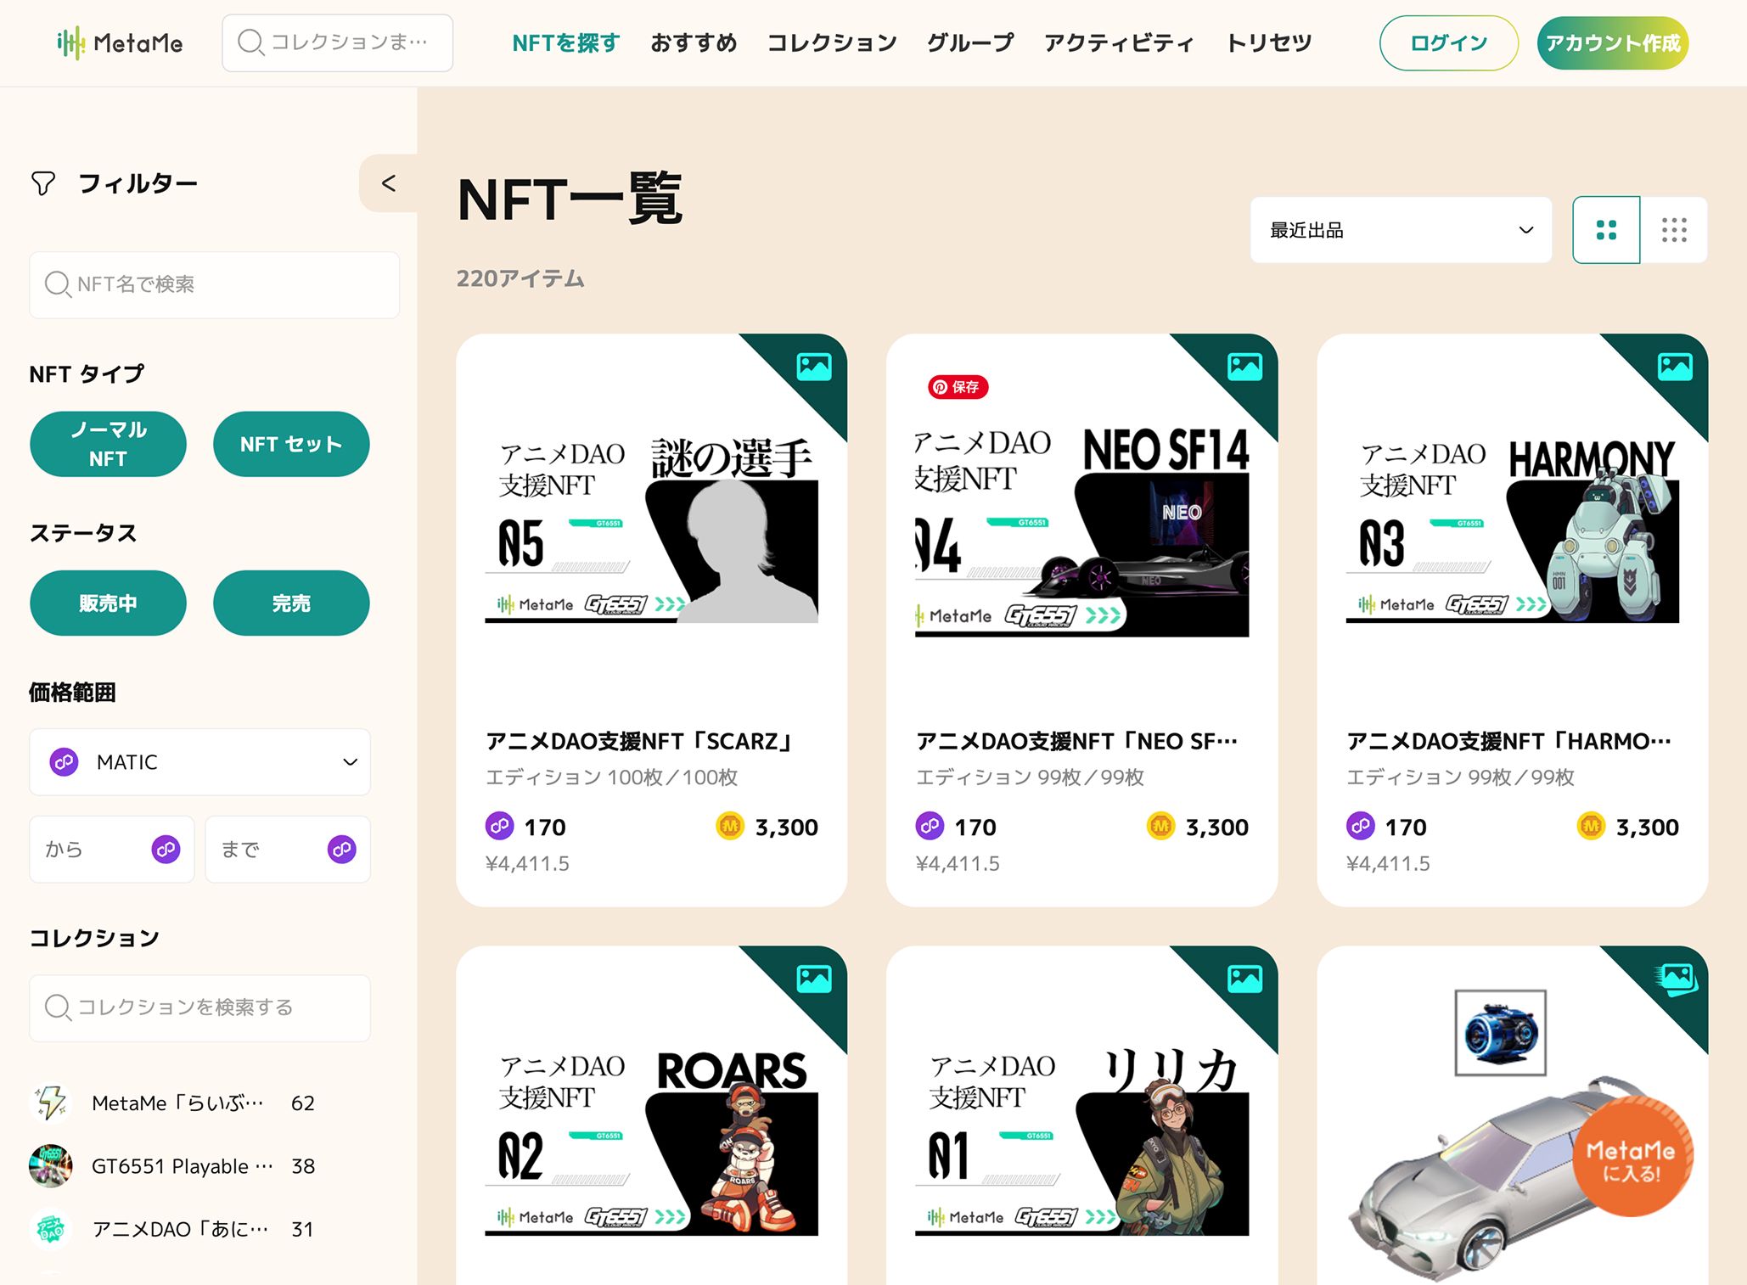Open the おすすめ menu item
Viewport: 1747px width, 1285px height.
click(694, 43)
